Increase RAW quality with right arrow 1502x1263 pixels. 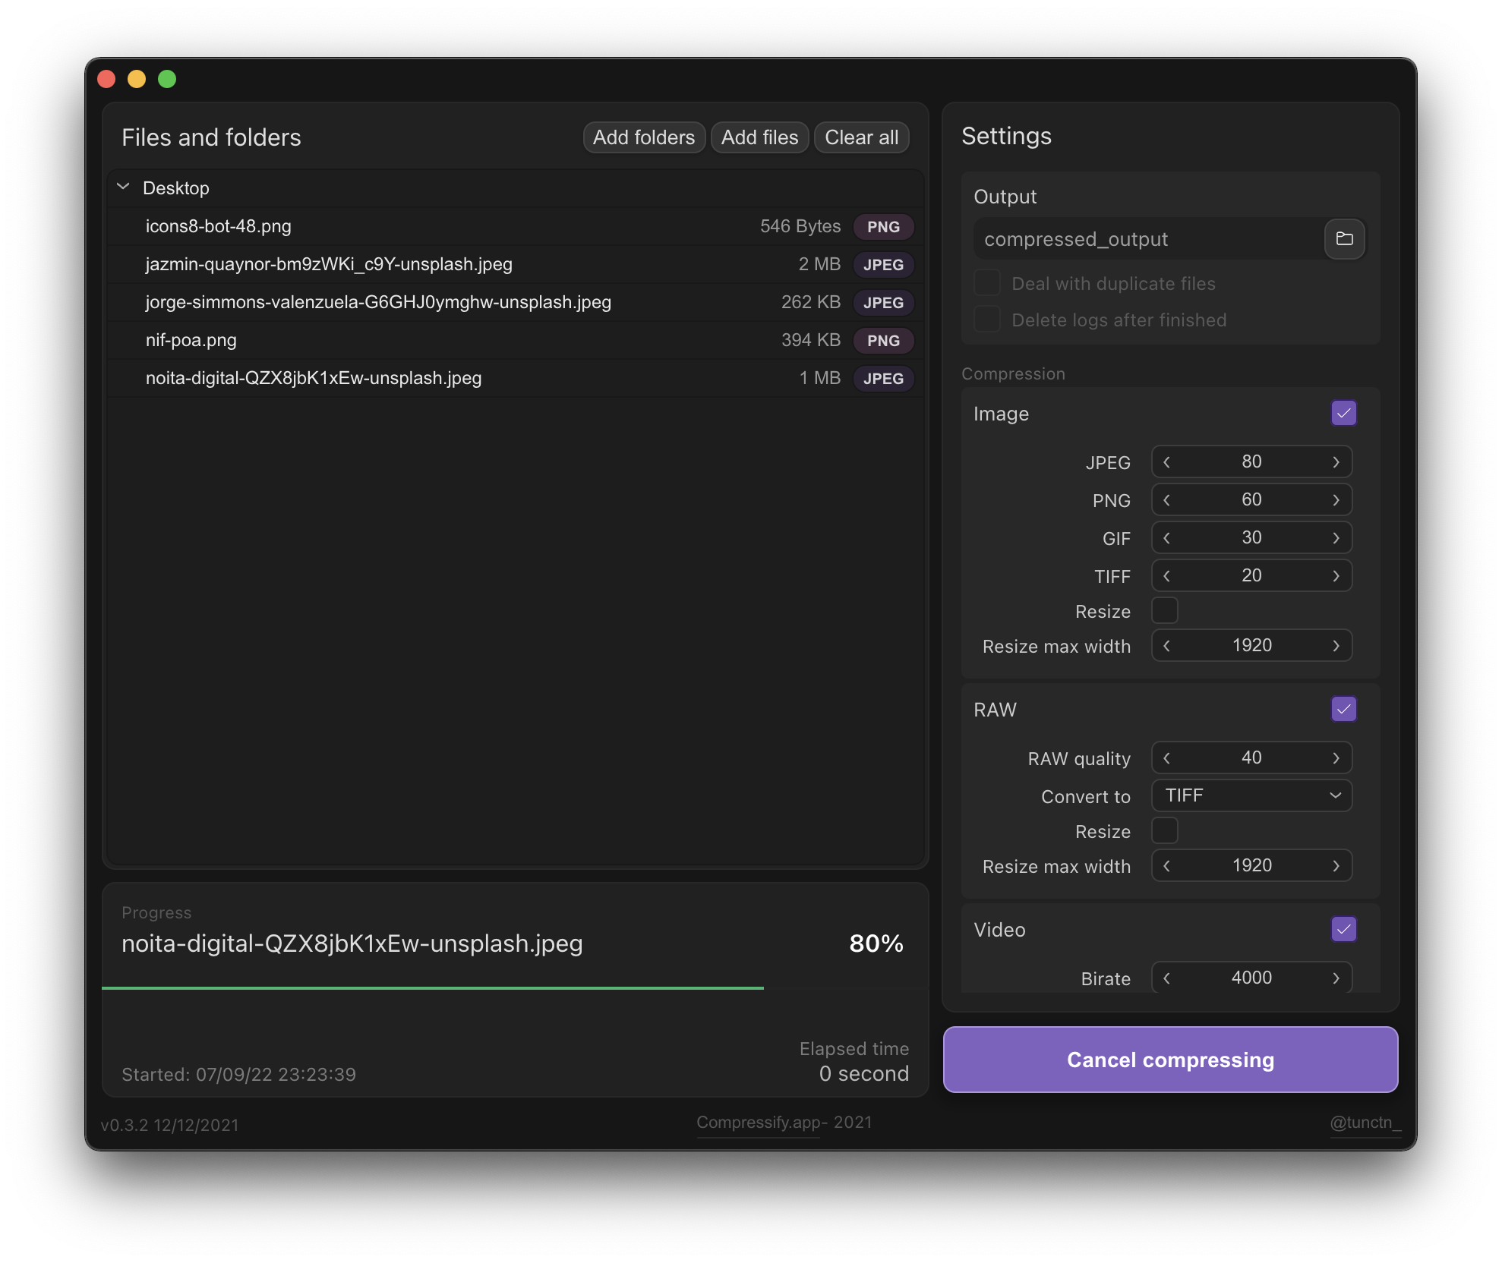[1336, 758]
